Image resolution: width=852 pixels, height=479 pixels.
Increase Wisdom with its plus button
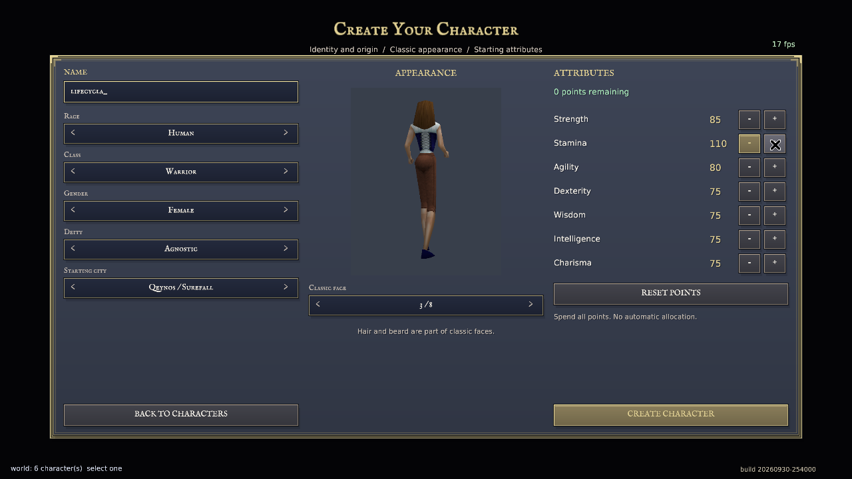(x=775, y=216)
